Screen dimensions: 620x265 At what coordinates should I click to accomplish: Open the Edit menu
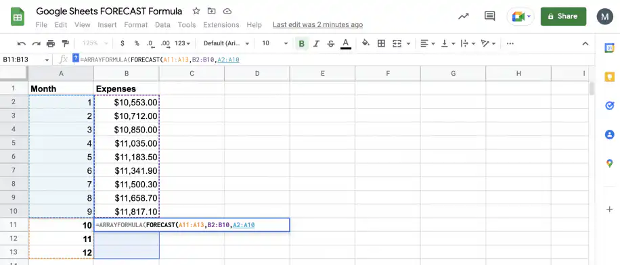tap(60, 25)
